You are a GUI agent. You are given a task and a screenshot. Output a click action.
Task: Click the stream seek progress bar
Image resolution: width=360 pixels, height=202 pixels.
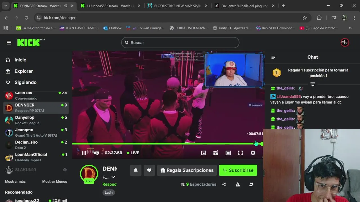tap(167, 144)
